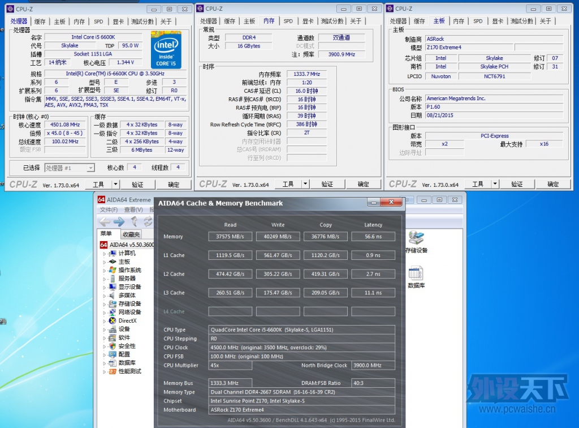Open 工具 dropdown arrow in left CPU-Z
The image size is (579, 428).
[x=115, y=184]
